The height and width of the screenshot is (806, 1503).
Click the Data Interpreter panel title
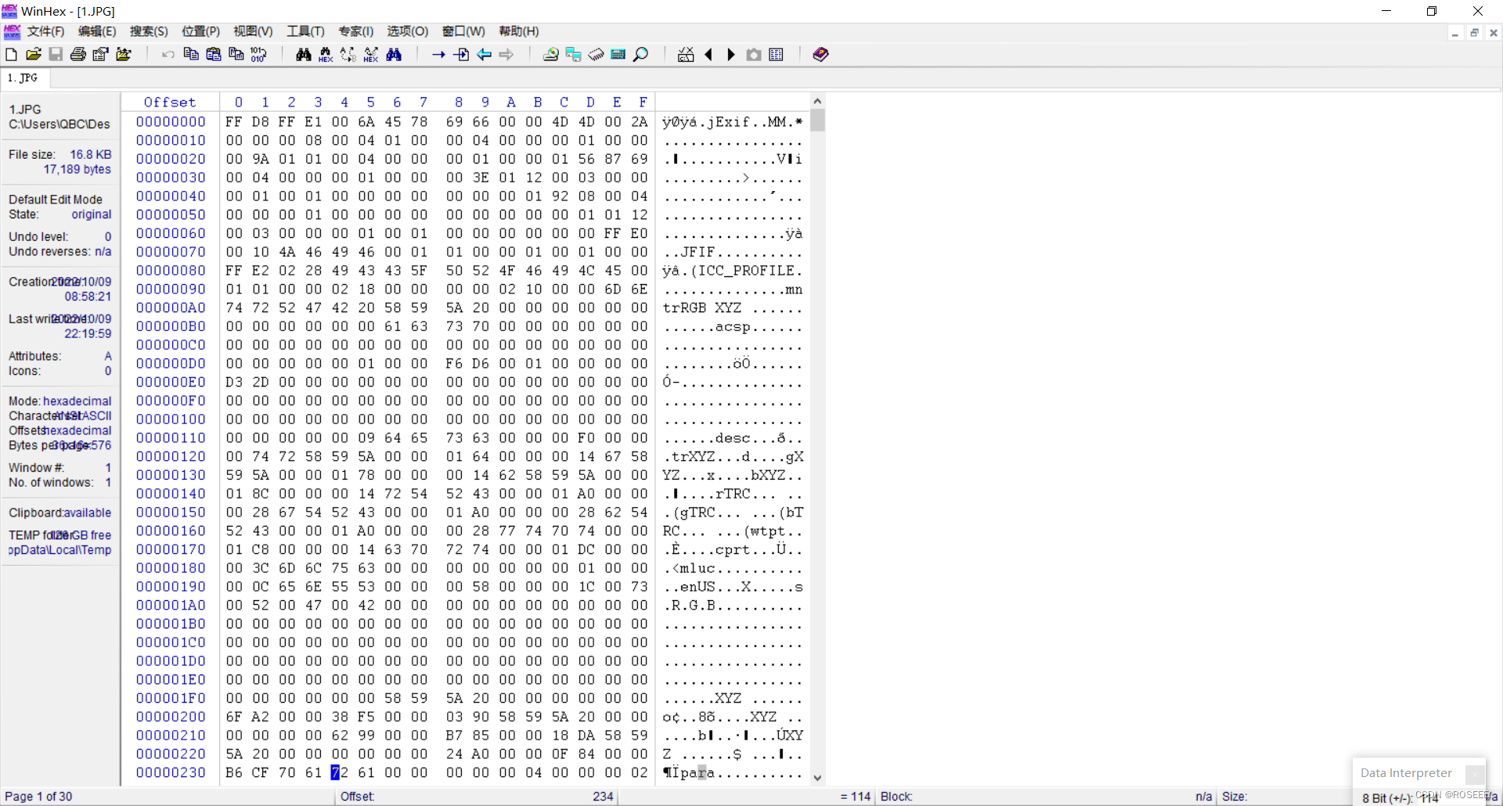(x=1406, y=773)
